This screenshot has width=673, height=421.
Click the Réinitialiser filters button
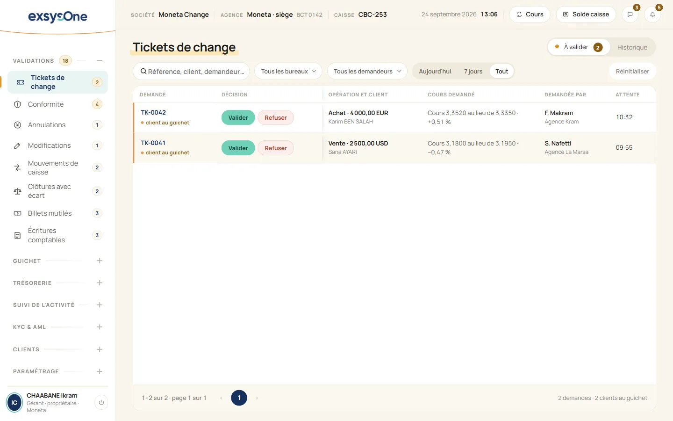(x=632, y=71)
